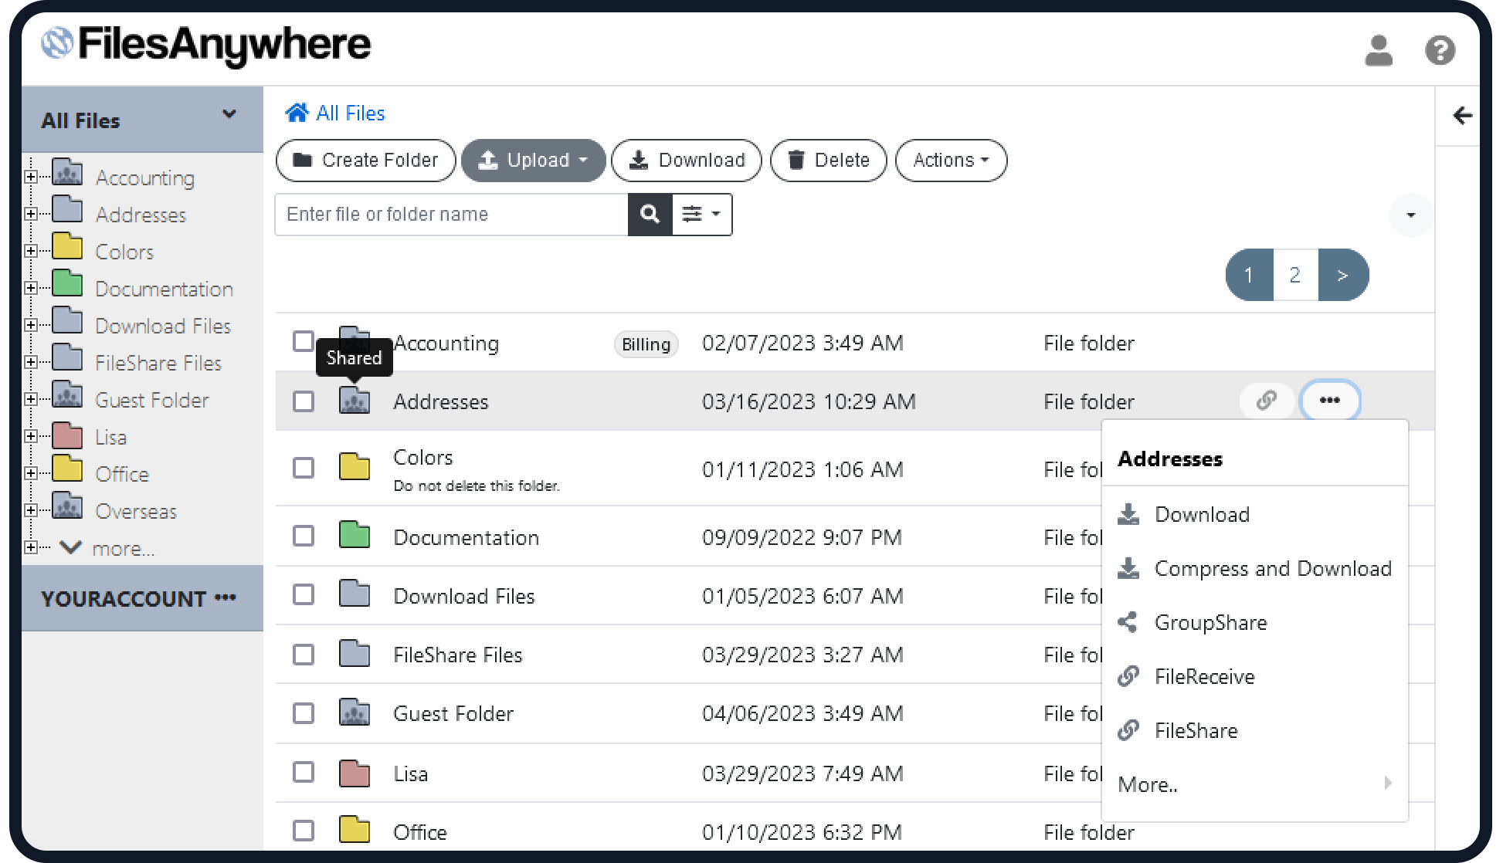Click the Accounting folder icon in sidebar tree
Screen dimensions: 1503x863
67,172
